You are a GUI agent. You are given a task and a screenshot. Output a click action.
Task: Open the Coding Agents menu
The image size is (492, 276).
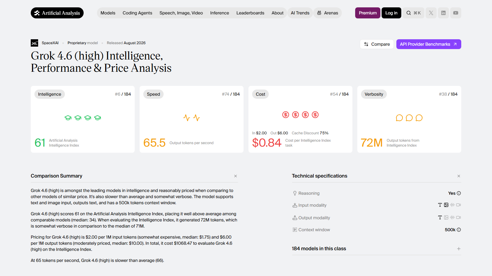pyautogui.click(x=137, y=13)
